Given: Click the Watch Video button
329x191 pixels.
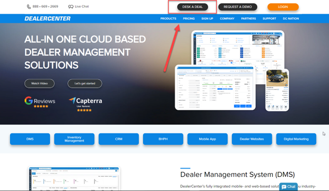Looking at the screenshot, I should tap(39, 83).
